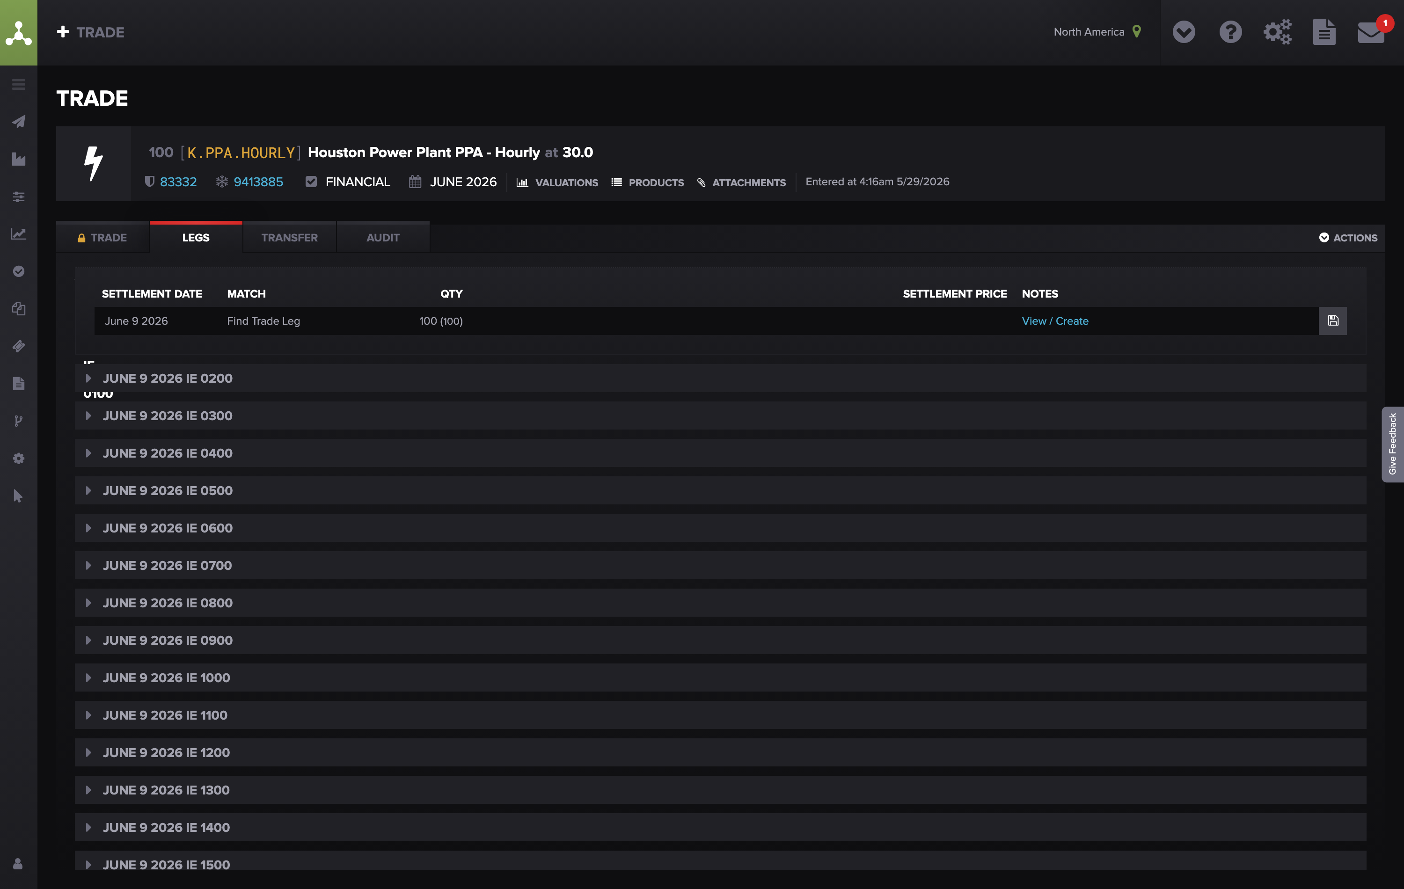Open the VALUATIONS section
Viewport: 1404px width, 889px height.
(557, 182)
